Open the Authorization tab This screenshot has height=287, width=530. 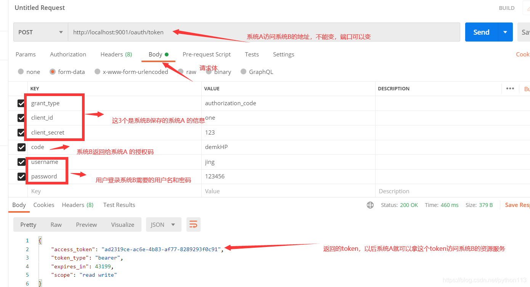(68, 55)
